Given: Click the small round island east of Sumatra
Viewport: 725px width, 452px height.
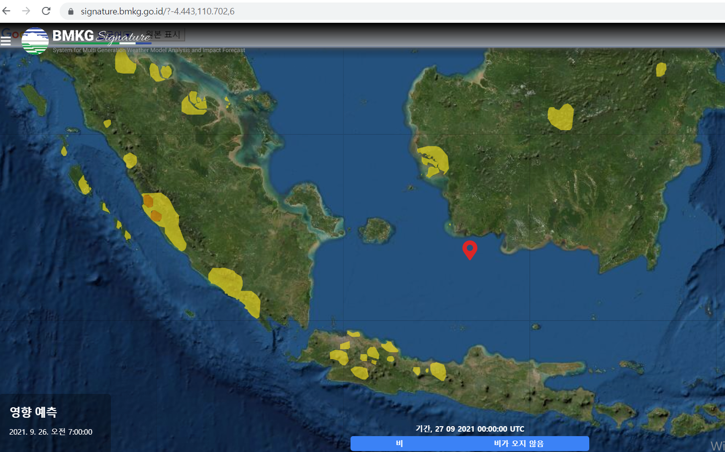Looking at the screenshot, I should 376,230.
